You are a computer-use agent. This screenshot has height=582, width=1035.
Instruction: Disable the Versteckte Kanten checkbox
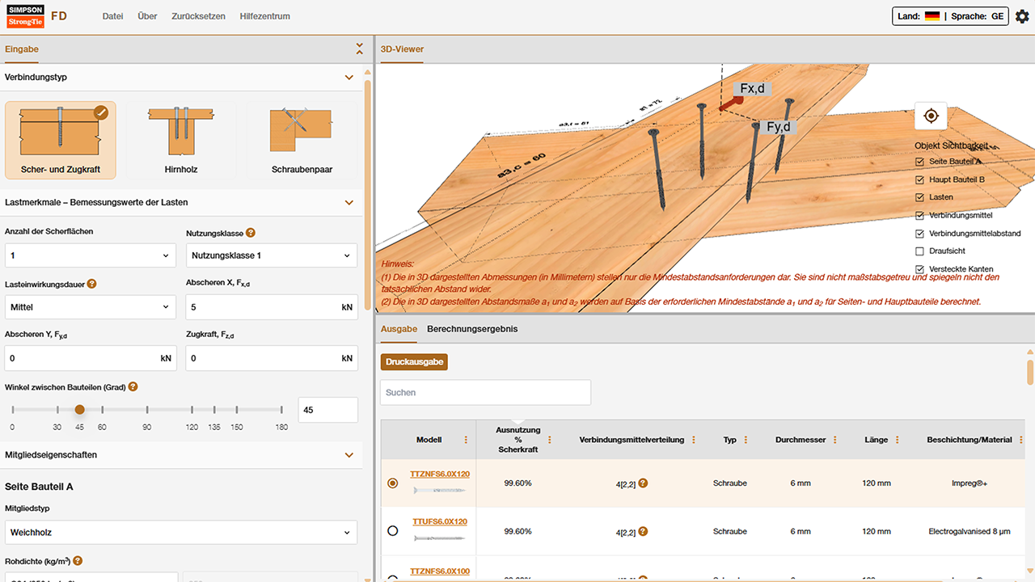(x=919, y=268)
